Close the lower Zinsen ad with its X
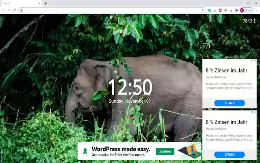The width and height of the screenshot is (260, 163). 255,112
